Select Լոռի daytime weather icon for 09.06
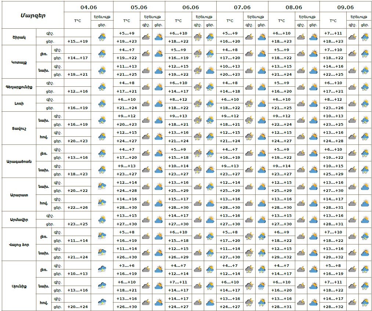The height and width of the screenshot is (311, 372). tap(365, 104)
